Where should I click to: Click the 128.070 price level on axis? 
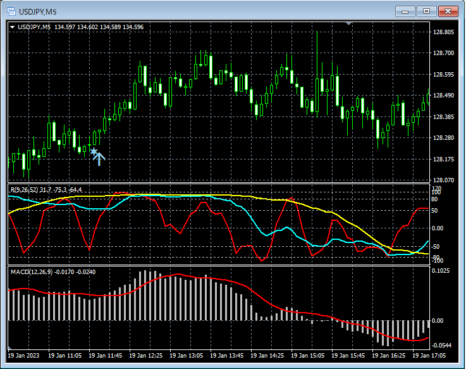coord(442,180)
